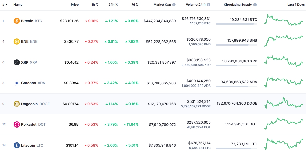
Task: Click XRP circulating supply progress bar
Action: (236, 65)
